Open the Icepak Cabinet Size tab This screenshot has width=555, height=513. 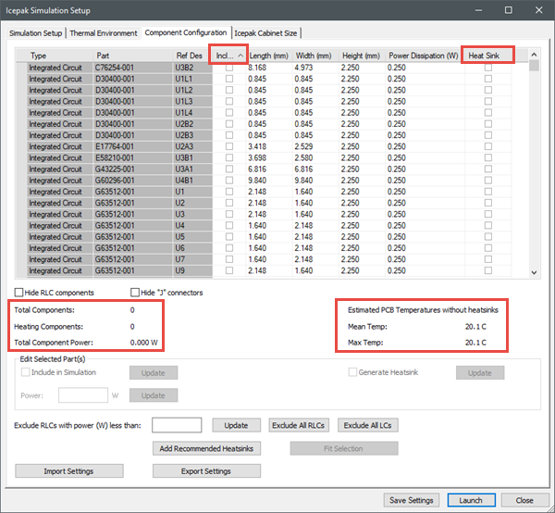265,33
